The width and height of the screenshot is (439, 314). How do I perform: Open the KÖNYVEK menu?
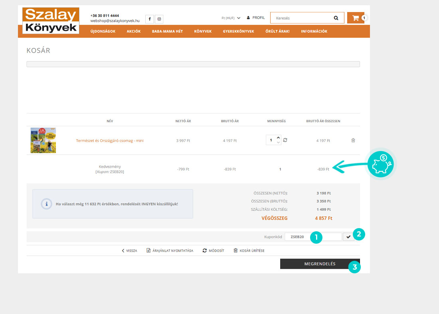click(x=203, y=32)
